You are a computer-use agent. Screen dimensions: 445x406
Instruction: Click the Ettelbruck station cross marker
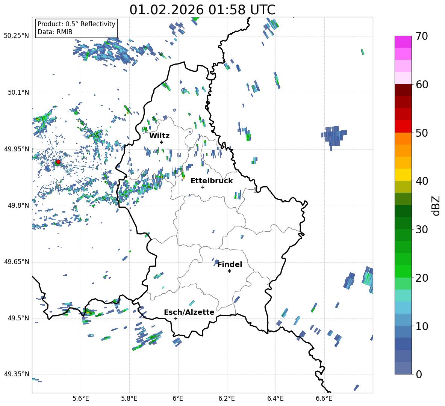203,187
